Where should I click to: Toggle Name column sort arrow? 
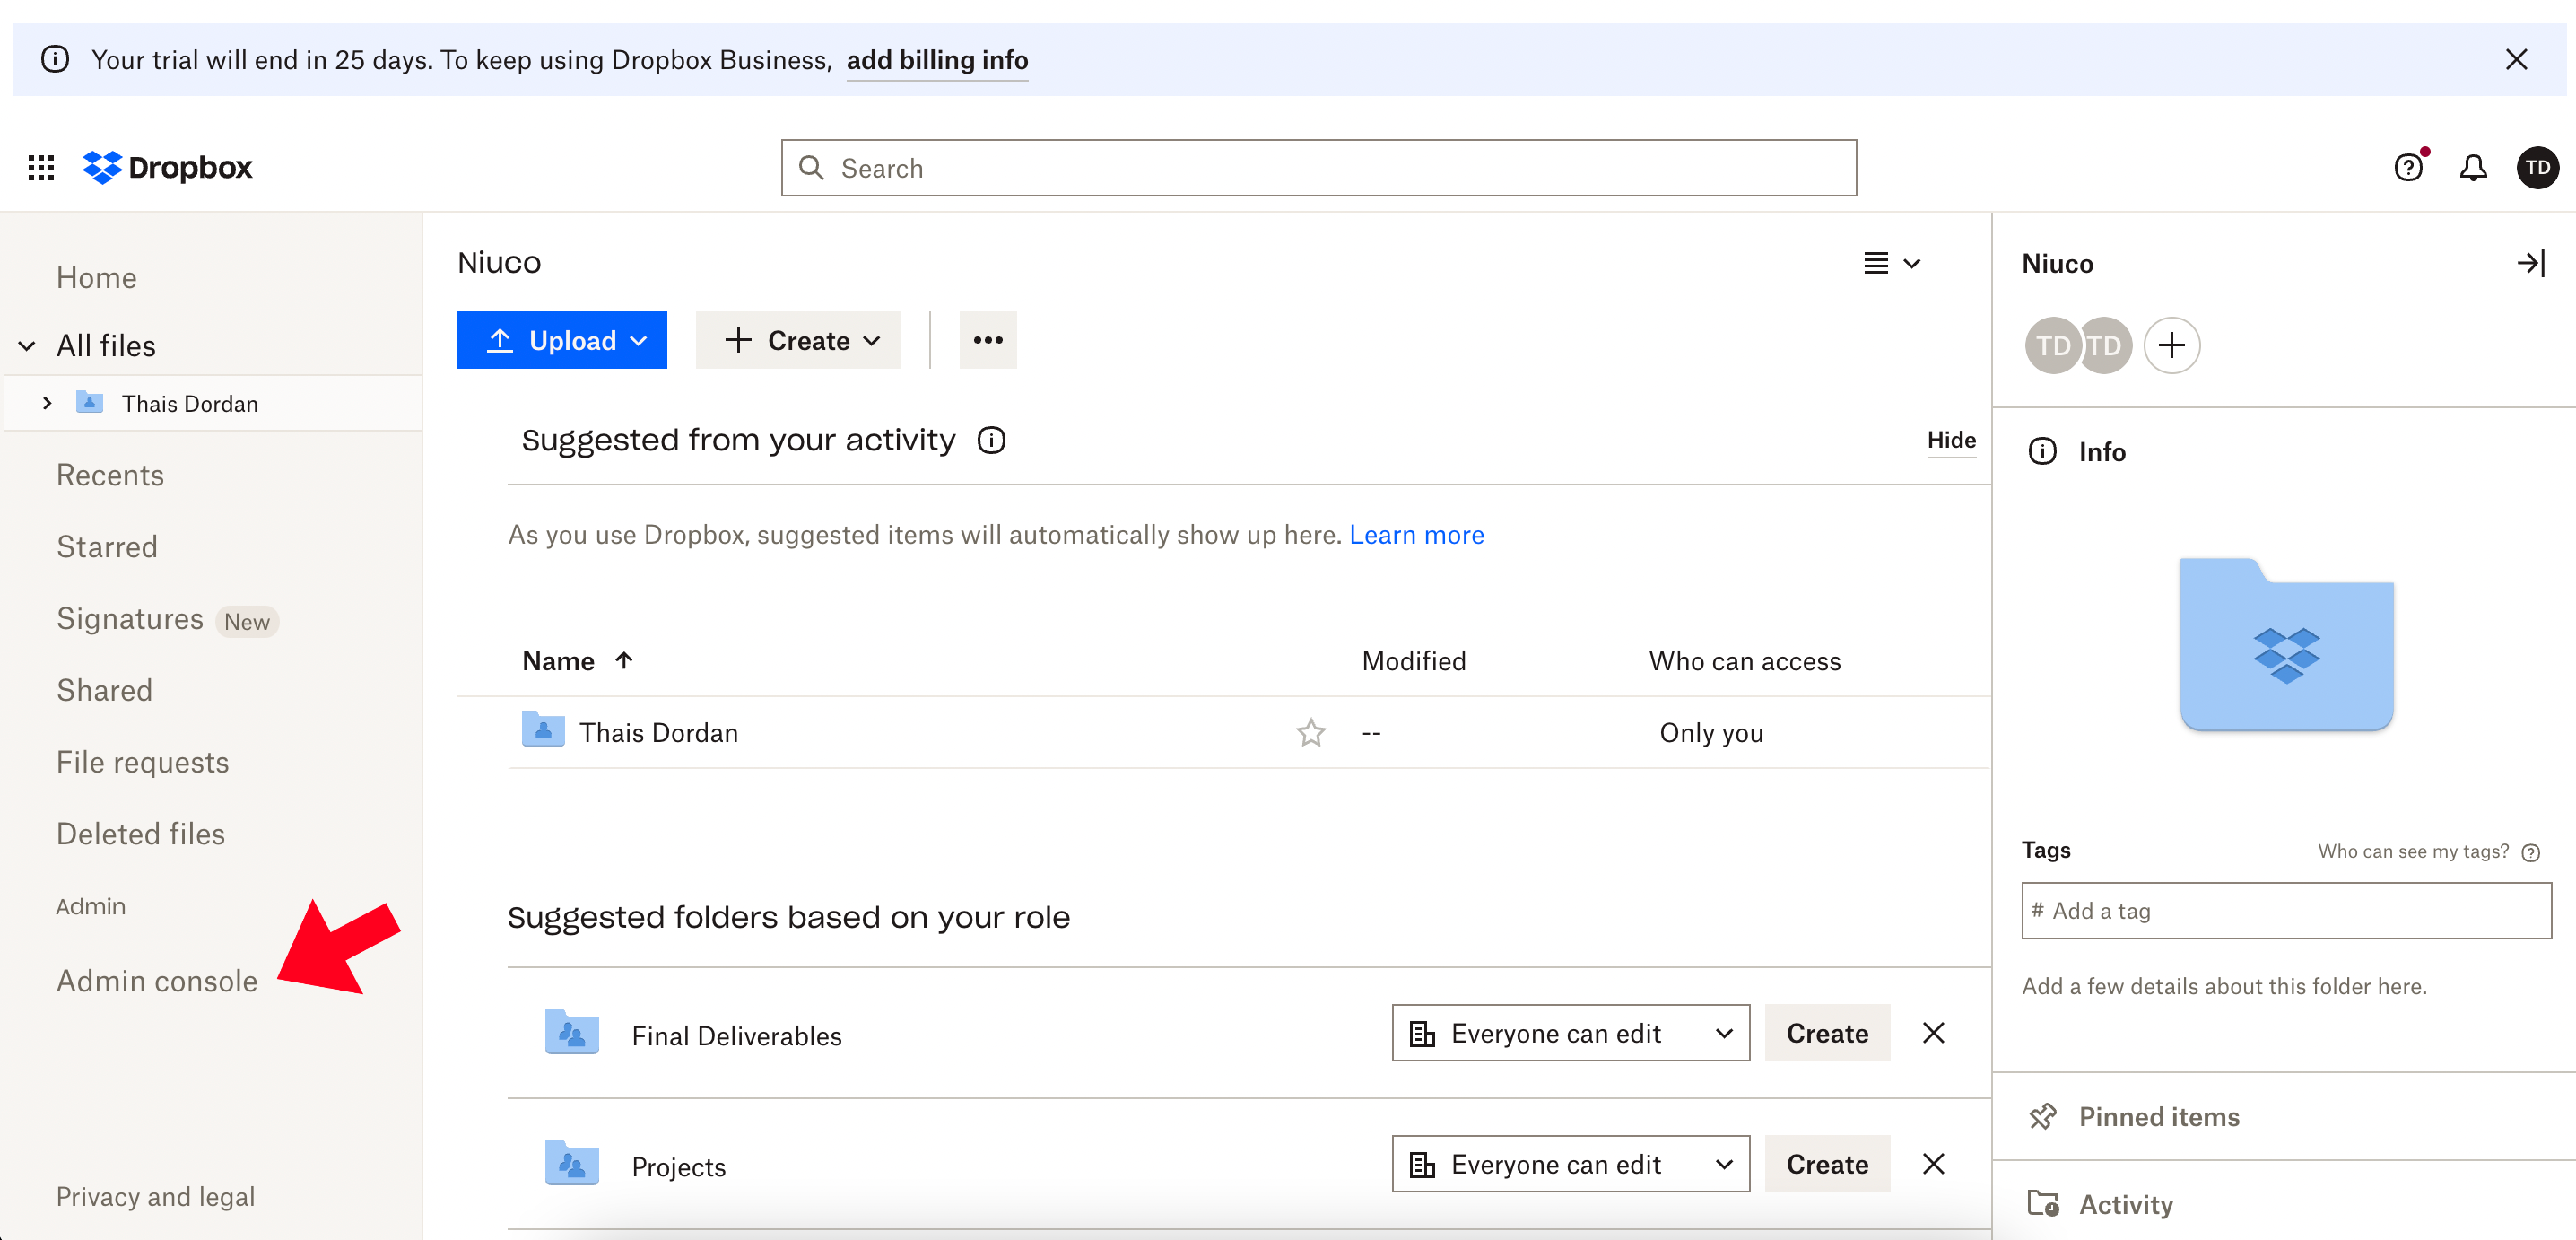[x=624, y=660]
